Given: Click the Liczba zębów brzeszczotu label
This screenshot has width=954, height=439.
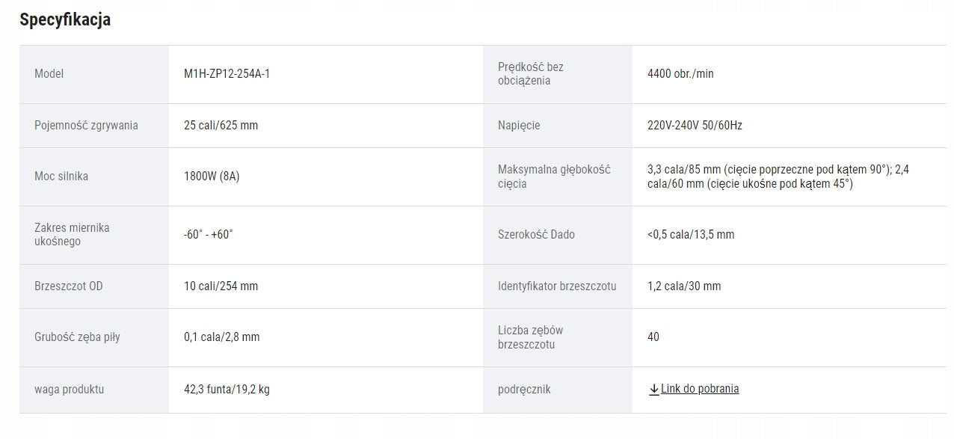Looking at the screenshot, I should 531,337.
